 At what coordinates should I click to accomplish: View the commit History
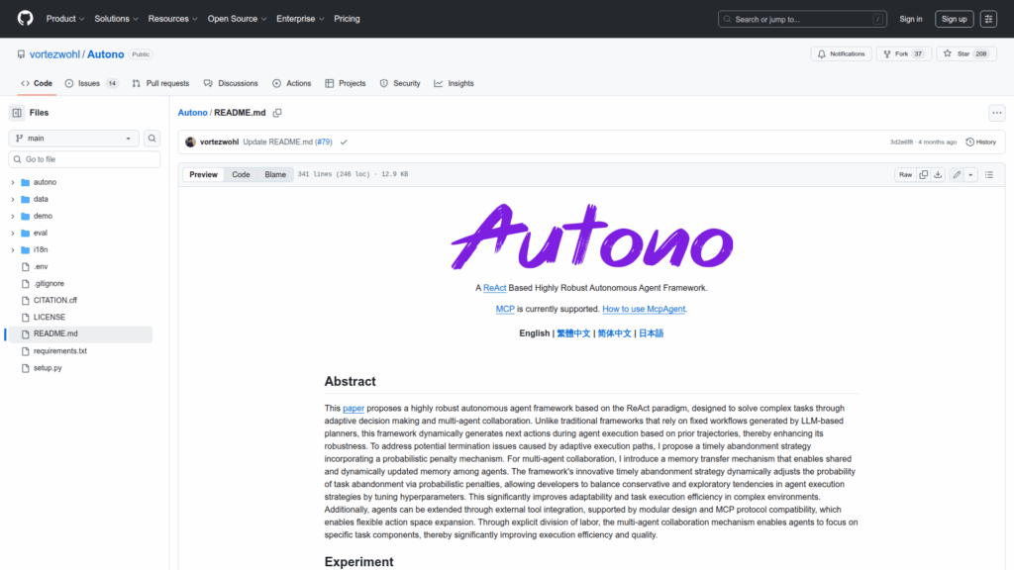(x=981, y=142)
